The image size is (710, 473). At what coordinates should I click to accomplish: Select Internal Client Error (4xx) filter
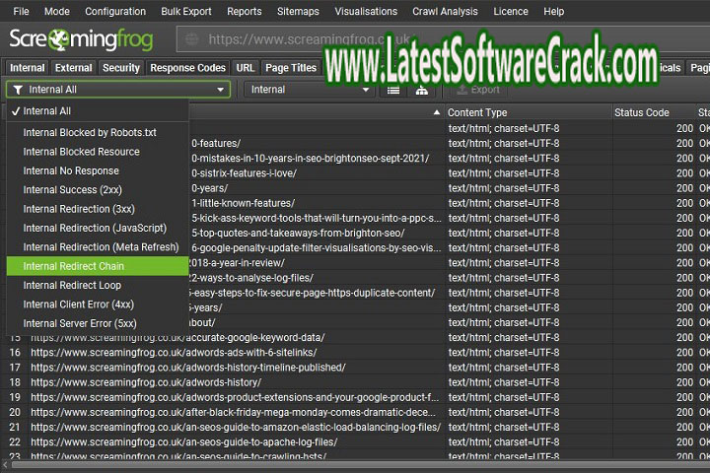point(98,304)
